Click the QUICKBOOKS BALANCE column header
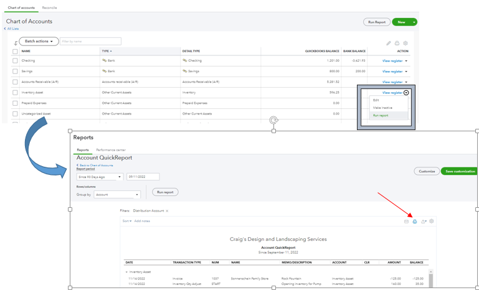The height and width of the screenshot is (290, 479). pyautogui.click(x=322, y=51)
